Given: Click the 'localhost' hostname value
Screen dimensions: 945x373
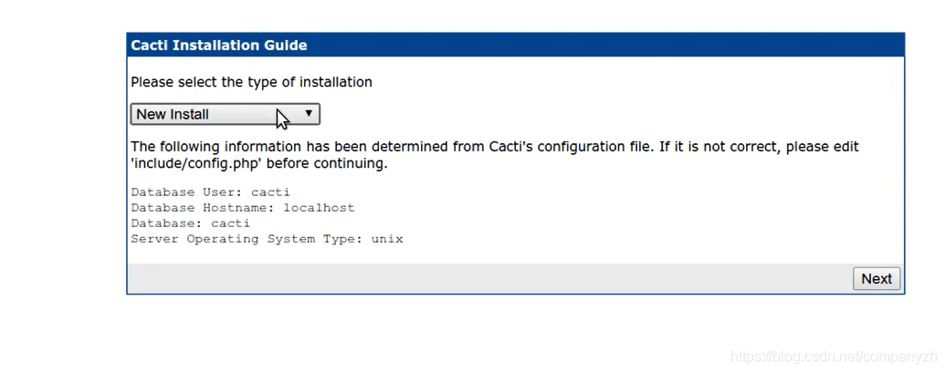Looking at the screenshot, I should pyautogui.click(x=319, y=208).
